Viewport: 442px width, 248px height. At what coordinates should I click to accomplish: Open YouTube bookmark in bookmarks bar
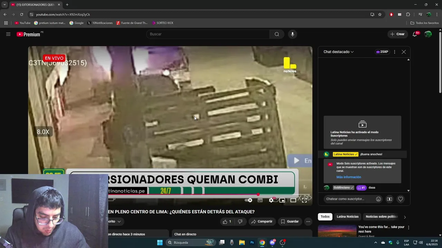click(22, 23)
